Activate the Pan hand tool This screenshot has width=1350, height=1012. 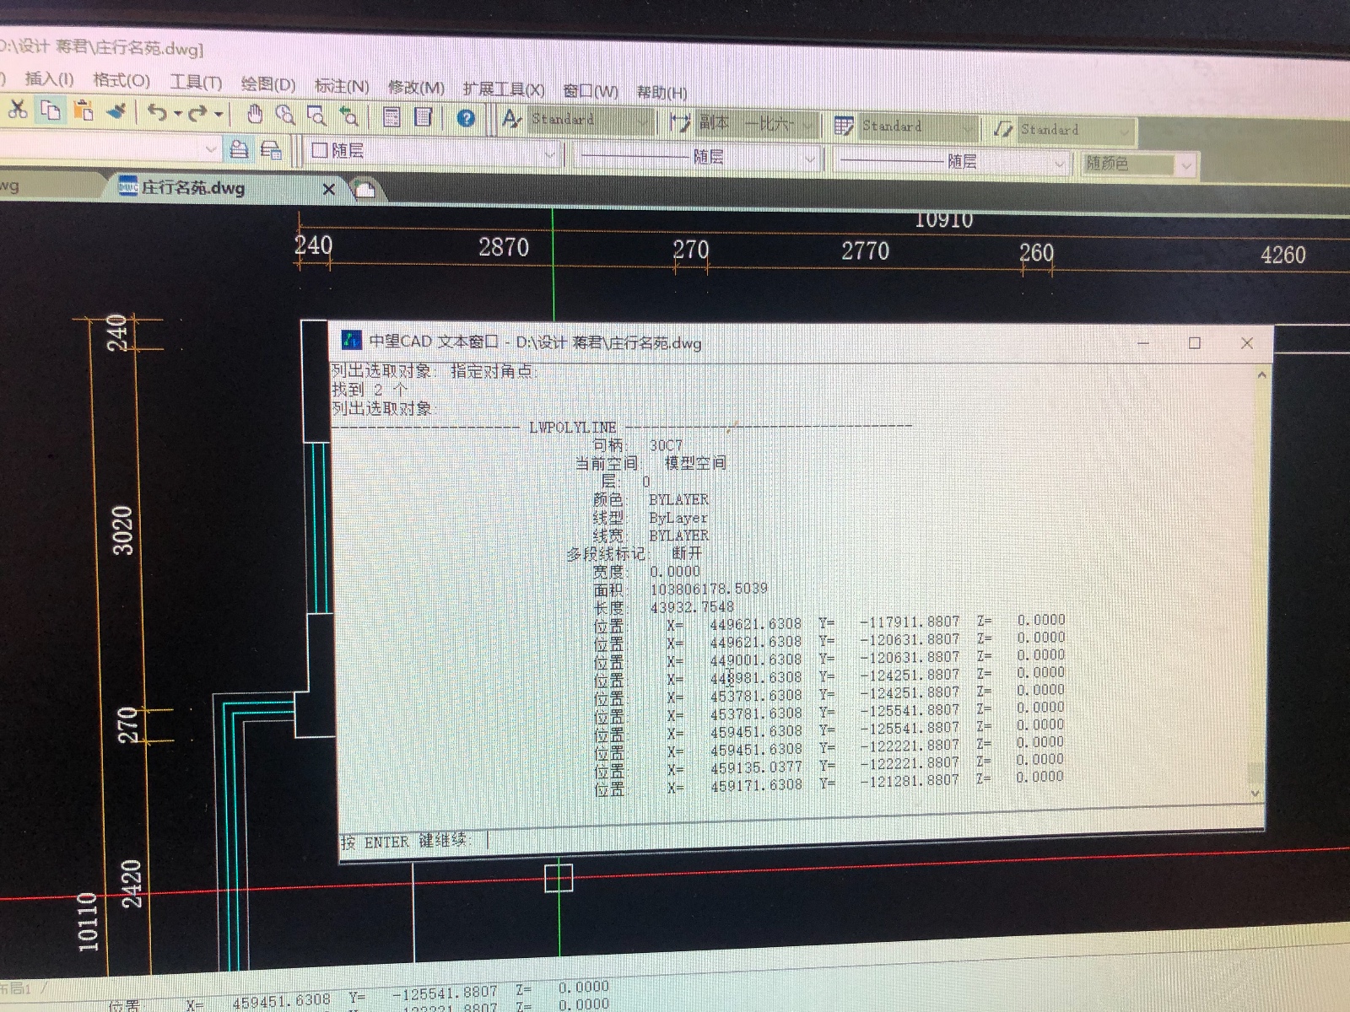[255, 114]
